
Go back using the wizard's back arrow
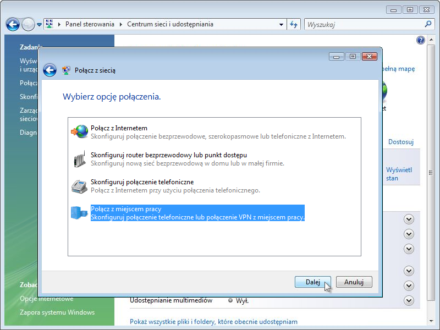pos(50,70)
